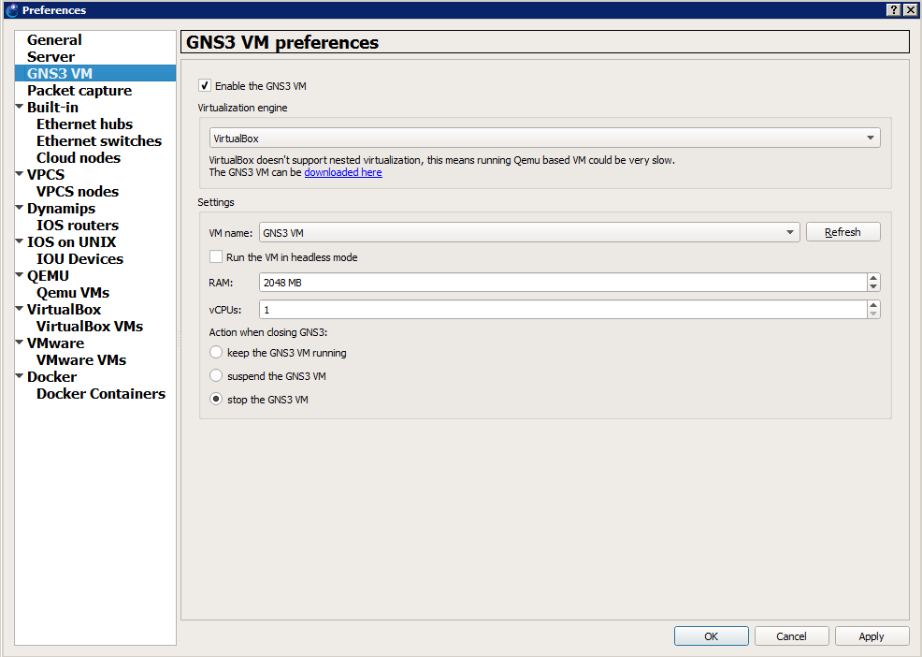Select the Dynamips sidebar entry
Image resolution: width=922 pixels, height=657 pixels.
tap(61, 208)
